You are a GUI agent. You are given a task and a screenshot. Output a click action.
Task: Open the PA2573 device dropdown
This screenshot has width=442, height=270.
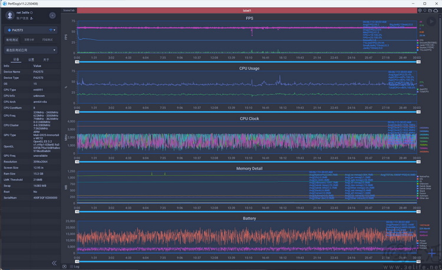[31, 30]
